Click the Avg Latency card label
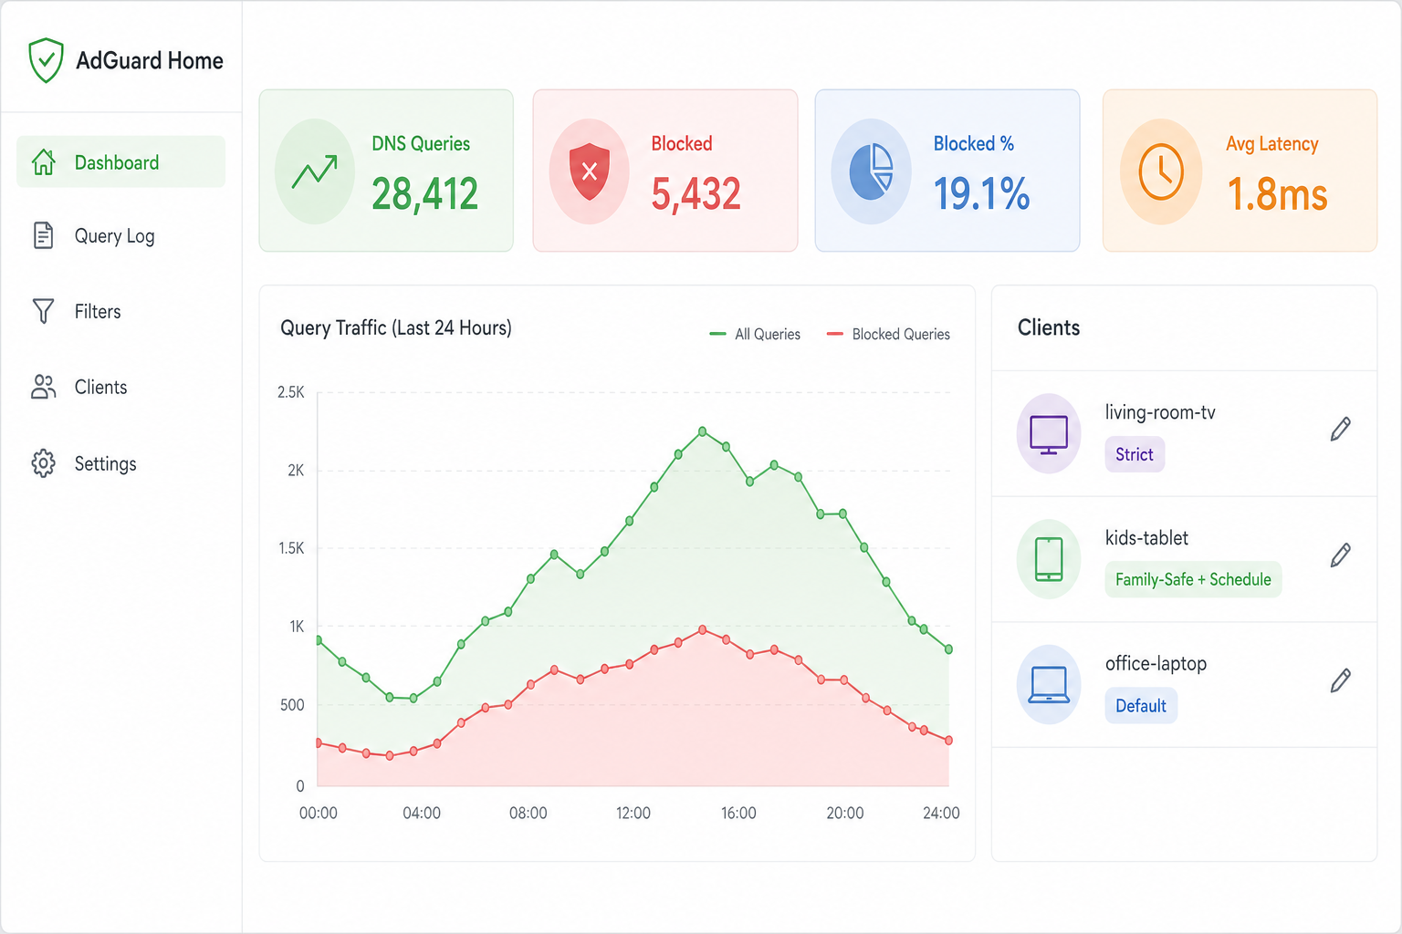The image size is (1402, 934). click(1272, 144)
